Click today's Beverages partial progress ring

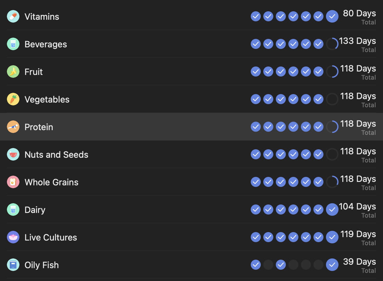click(x=332, y=44)
